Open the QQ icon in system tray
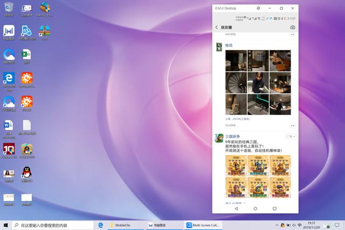The image size is (345, 230). [282, 225]
